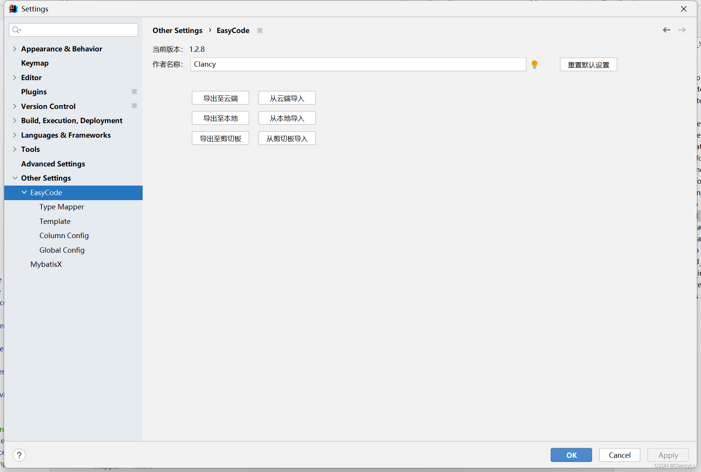The width and height of the screenshot is (701, 472).
Task: Click the forward navigation arrow
Action: coord(682,30)
